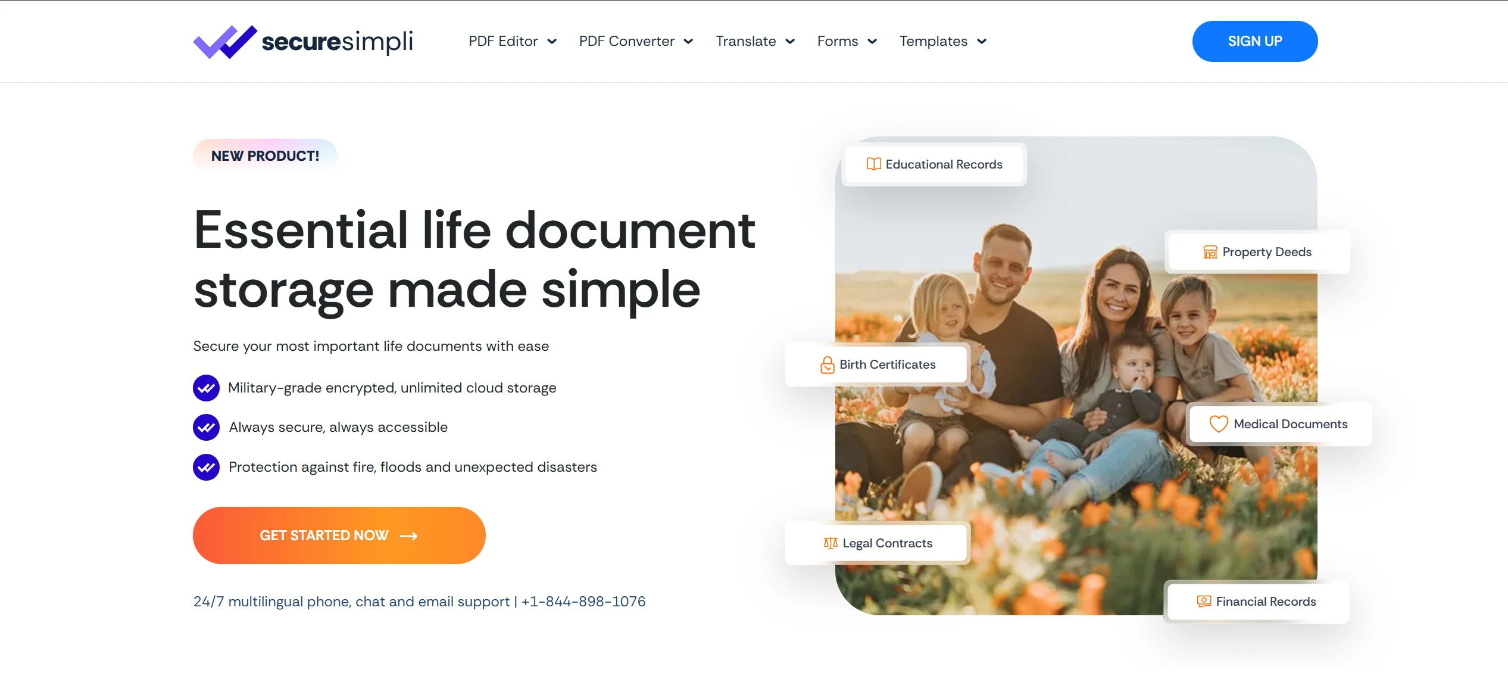This screenshot has width=1508, height=679.
Task: Click the lock icon beside Birth Certificates
Action: tap(827, 365)
